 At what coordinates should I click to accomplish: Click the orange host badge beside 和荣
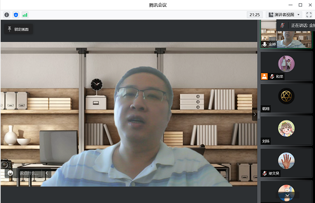pos(264,76)
